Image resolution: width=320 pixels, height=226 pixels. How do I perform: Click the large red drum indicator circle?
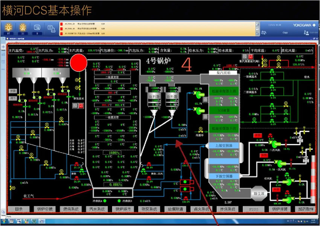[79, 63]
